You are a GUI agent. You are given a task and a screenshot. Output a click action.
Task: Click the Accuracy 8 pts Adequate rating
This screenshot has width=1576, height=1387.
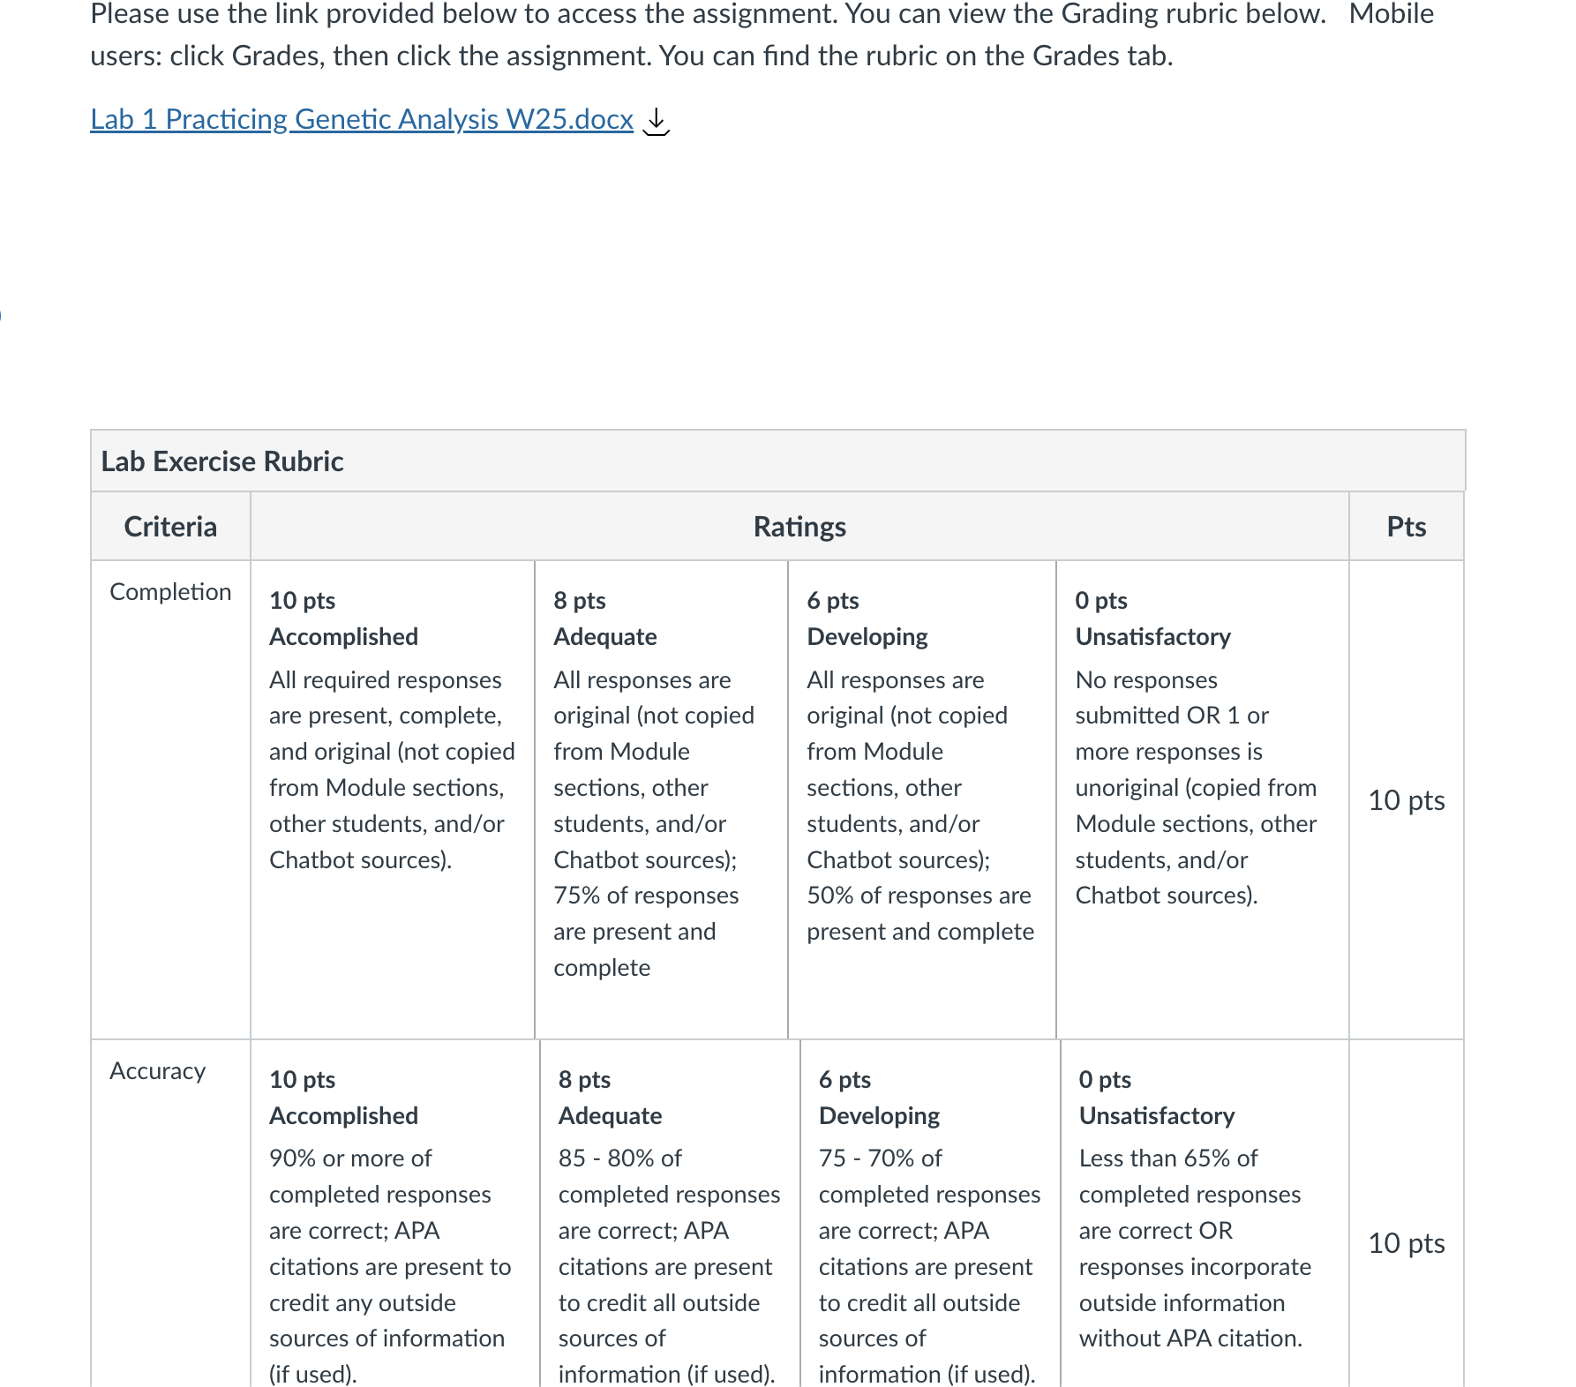(x=670, y=1213)
